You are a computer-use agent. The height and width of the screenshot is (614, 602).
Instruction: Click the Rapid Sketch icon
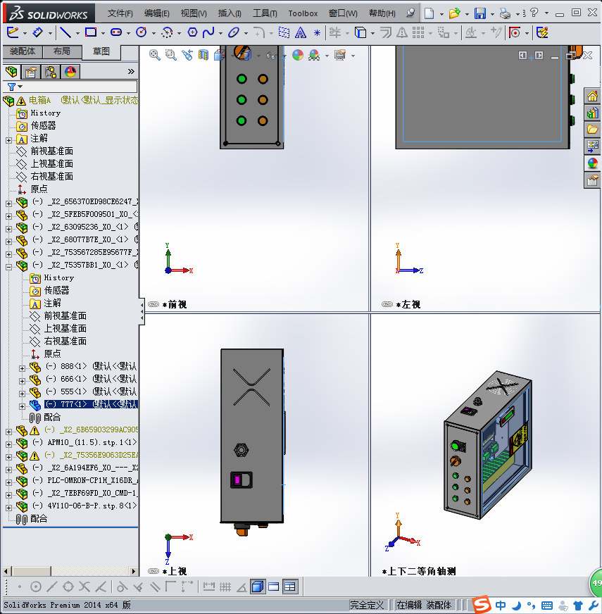point(542,32)
